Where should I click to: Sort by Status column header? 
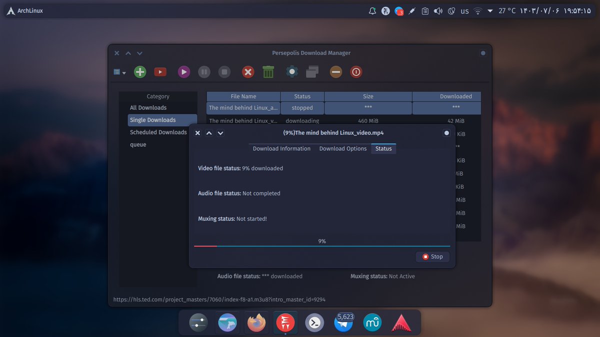[302, 96]
